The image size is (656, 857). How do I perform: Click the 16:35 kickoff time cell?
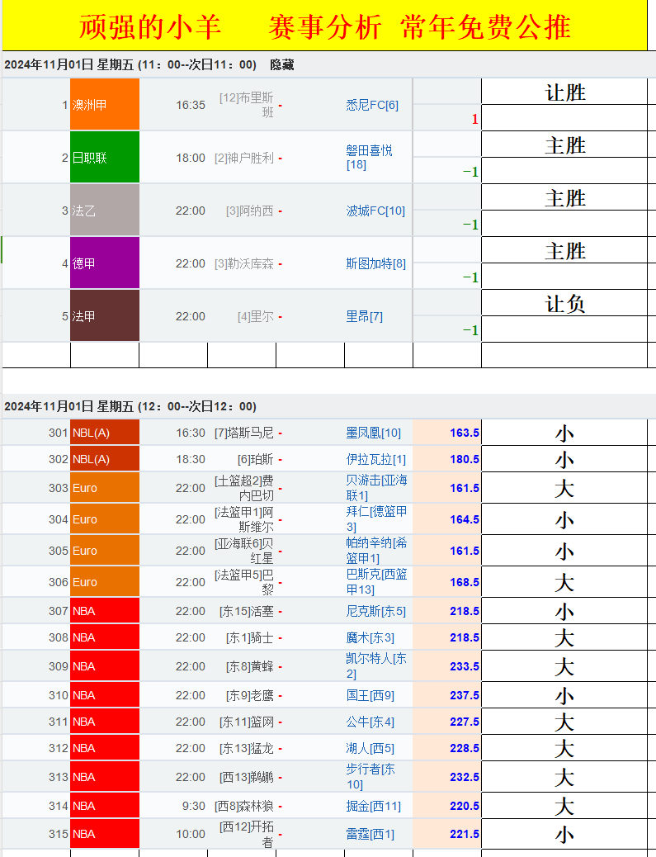point(190,105)
